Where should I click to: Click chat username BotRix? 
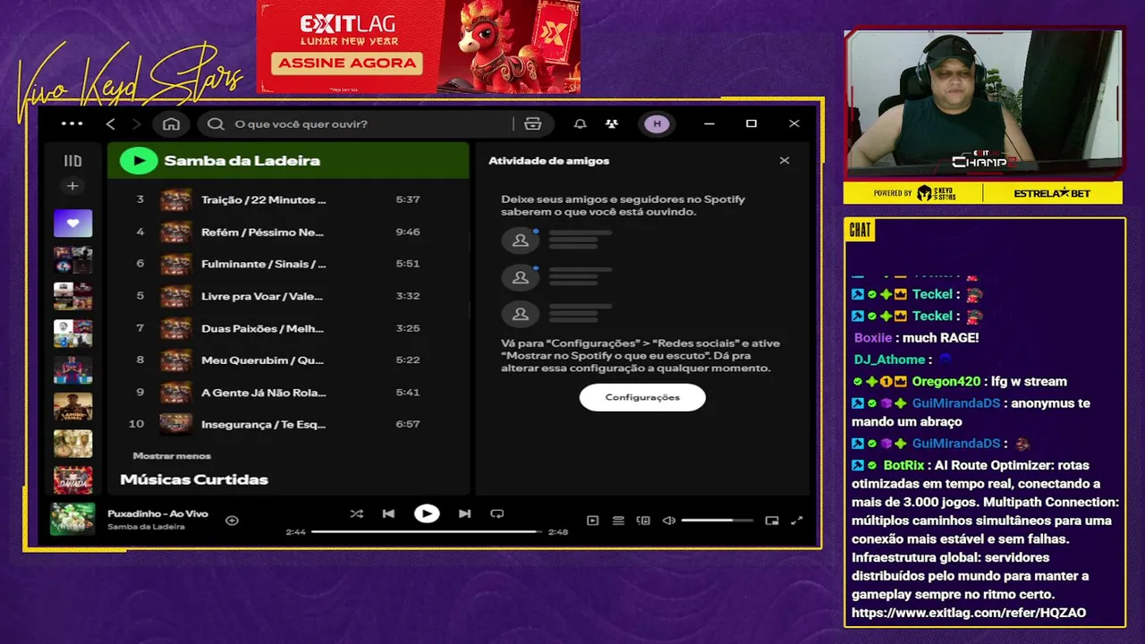pos(903,465)
